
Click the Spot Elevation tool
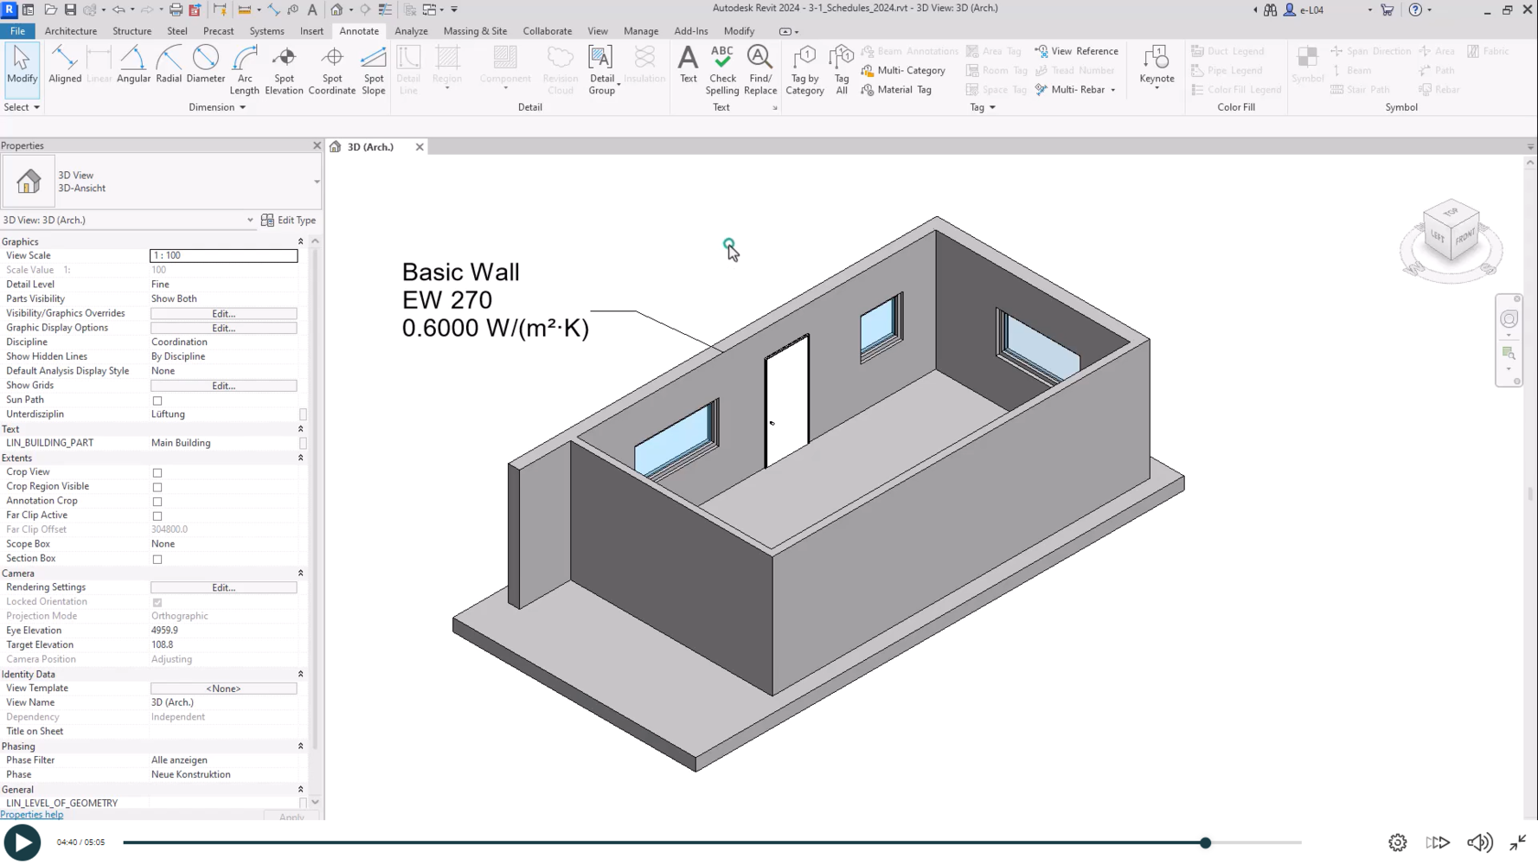click(284, 69)
